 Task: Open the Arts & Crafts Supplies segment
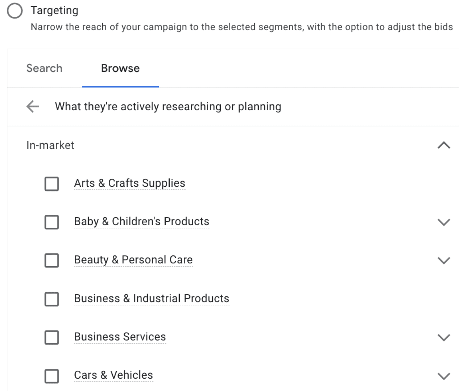[129, 183]
